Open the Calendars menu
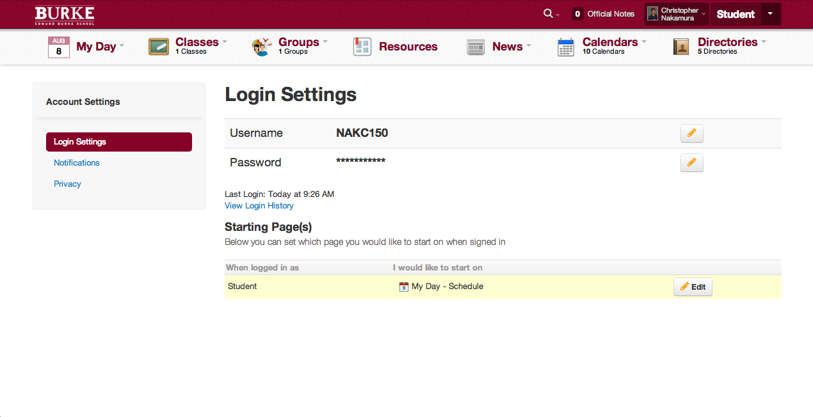The height and width of the screenshot is (417, 813). pyautogui.click(x=610, y=42)
